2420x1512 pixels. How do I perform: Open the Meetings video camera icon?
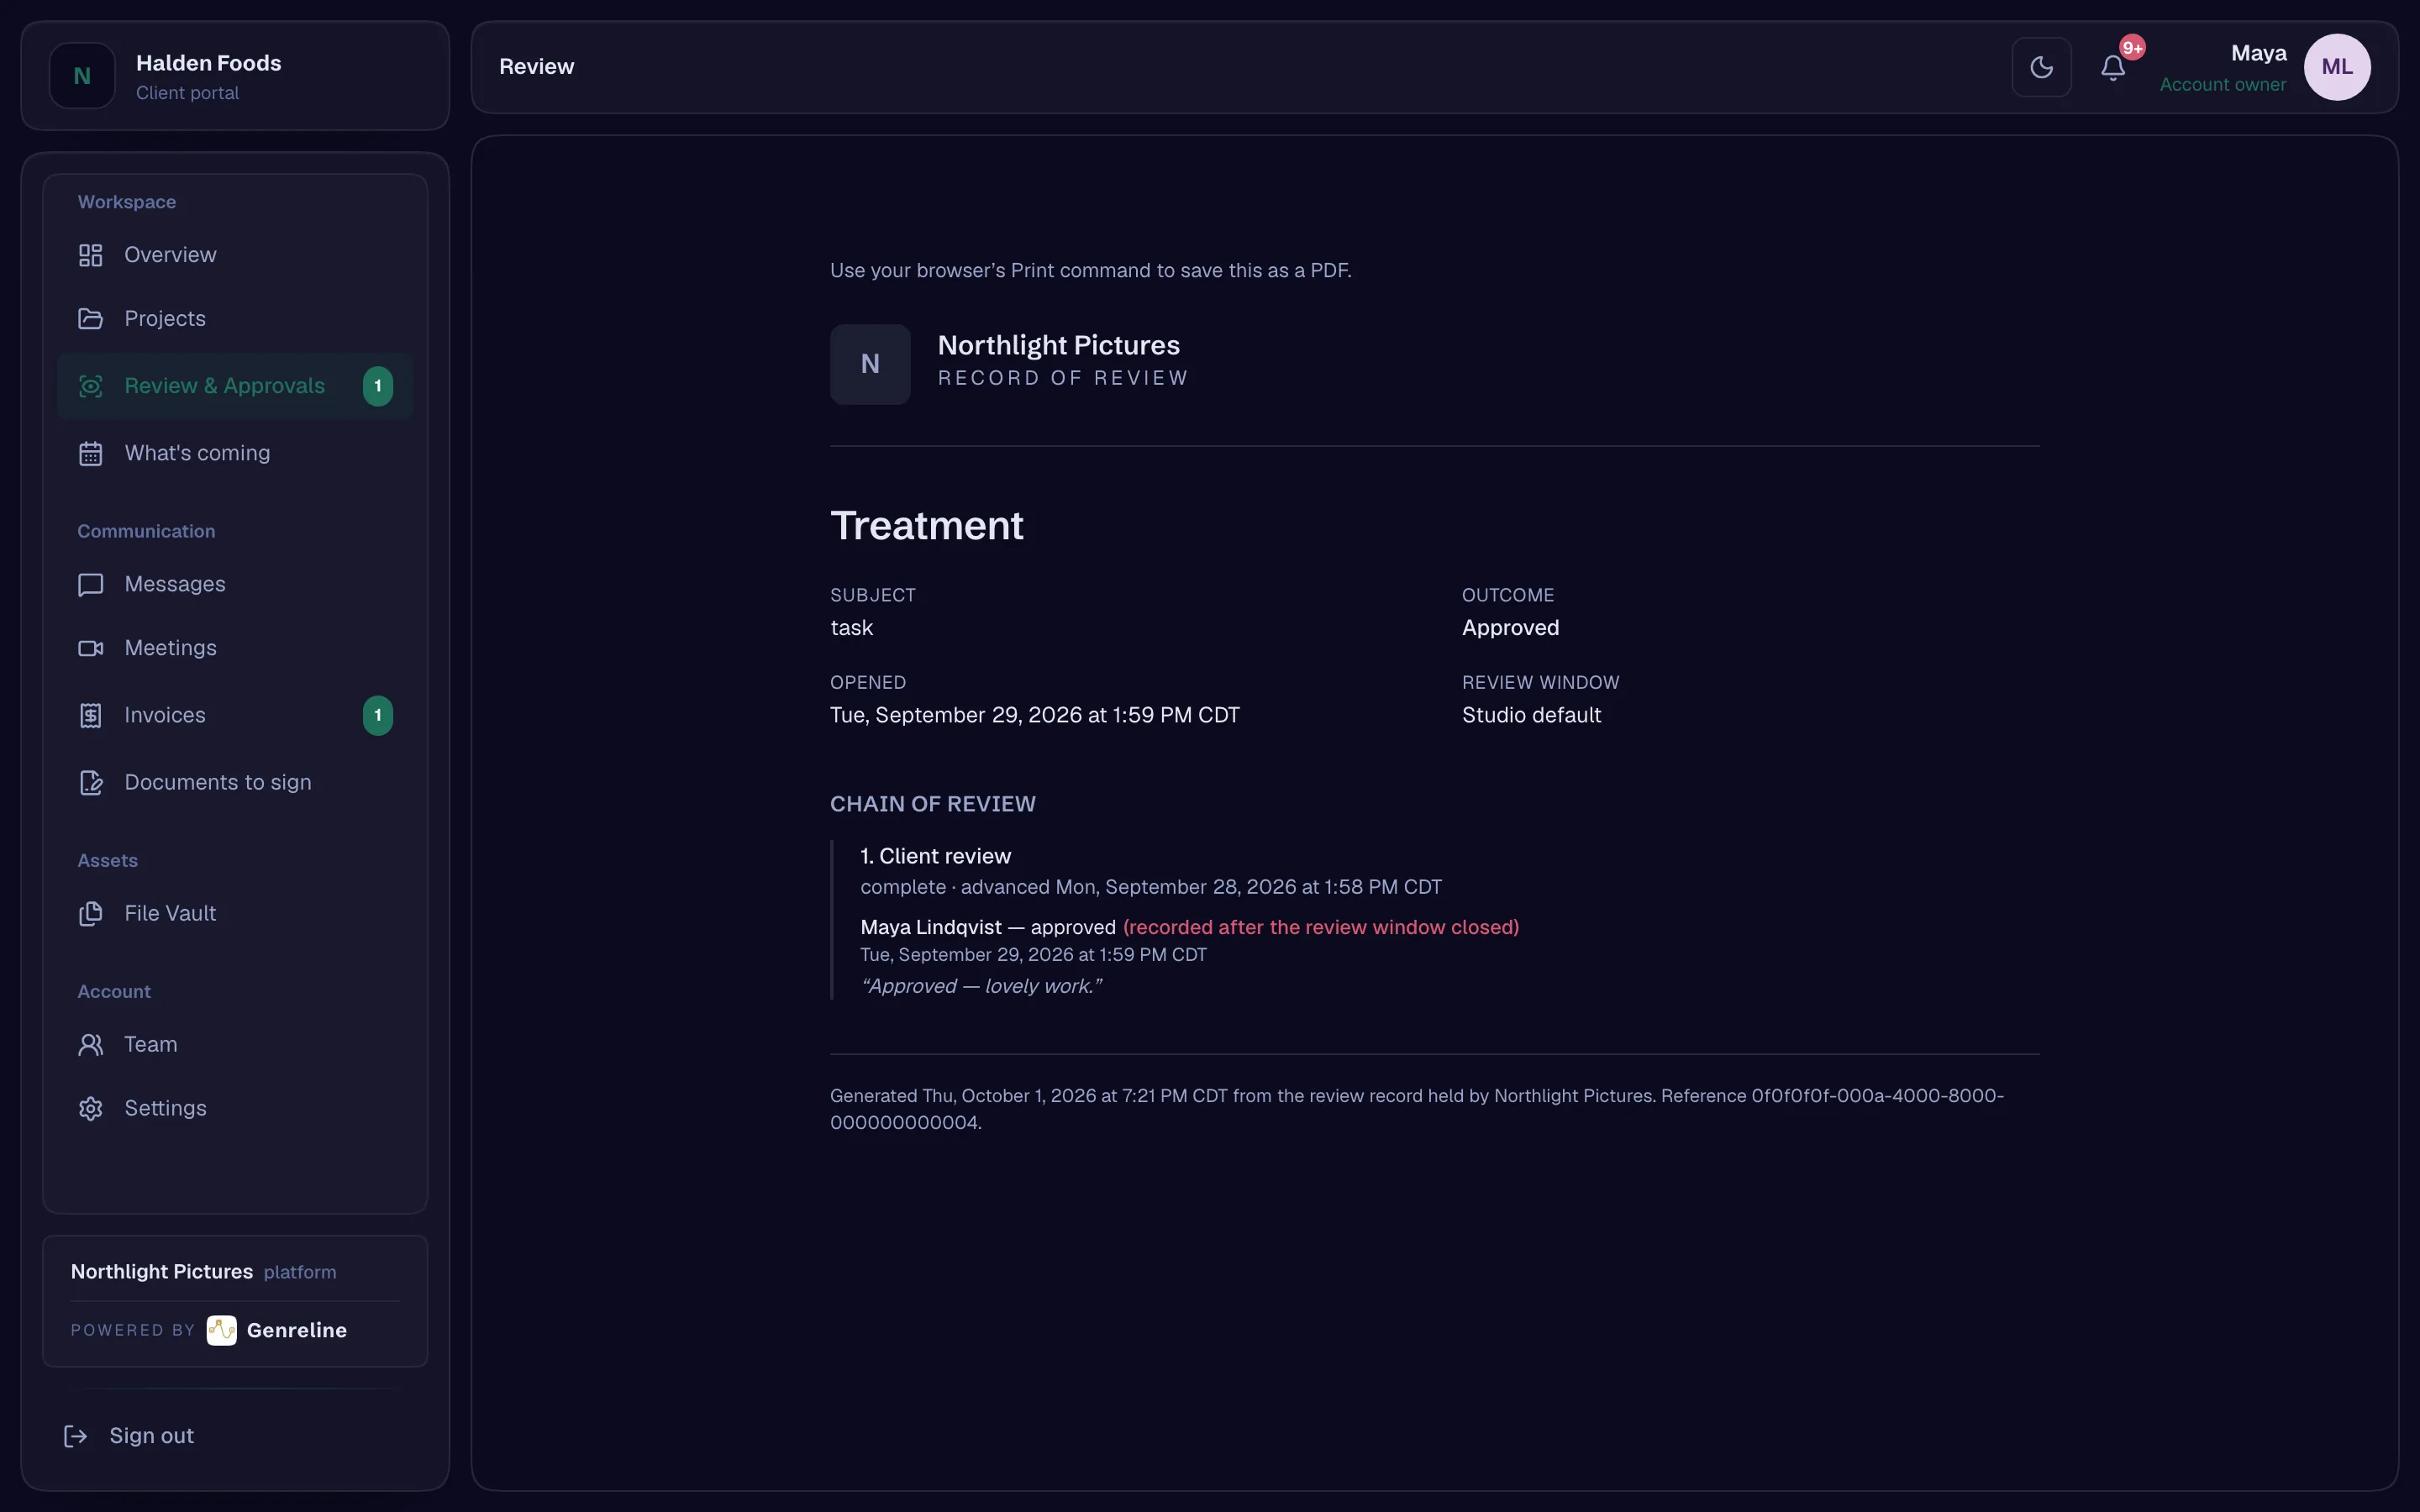coord(91,648)
